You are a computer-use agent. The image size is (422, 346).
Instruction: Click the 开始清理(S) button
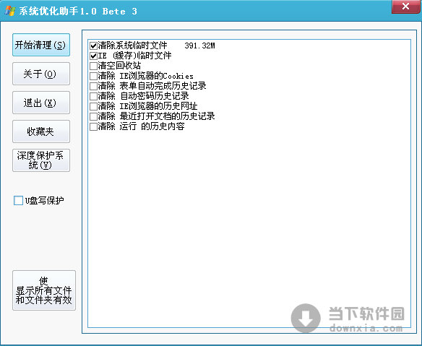41,45
